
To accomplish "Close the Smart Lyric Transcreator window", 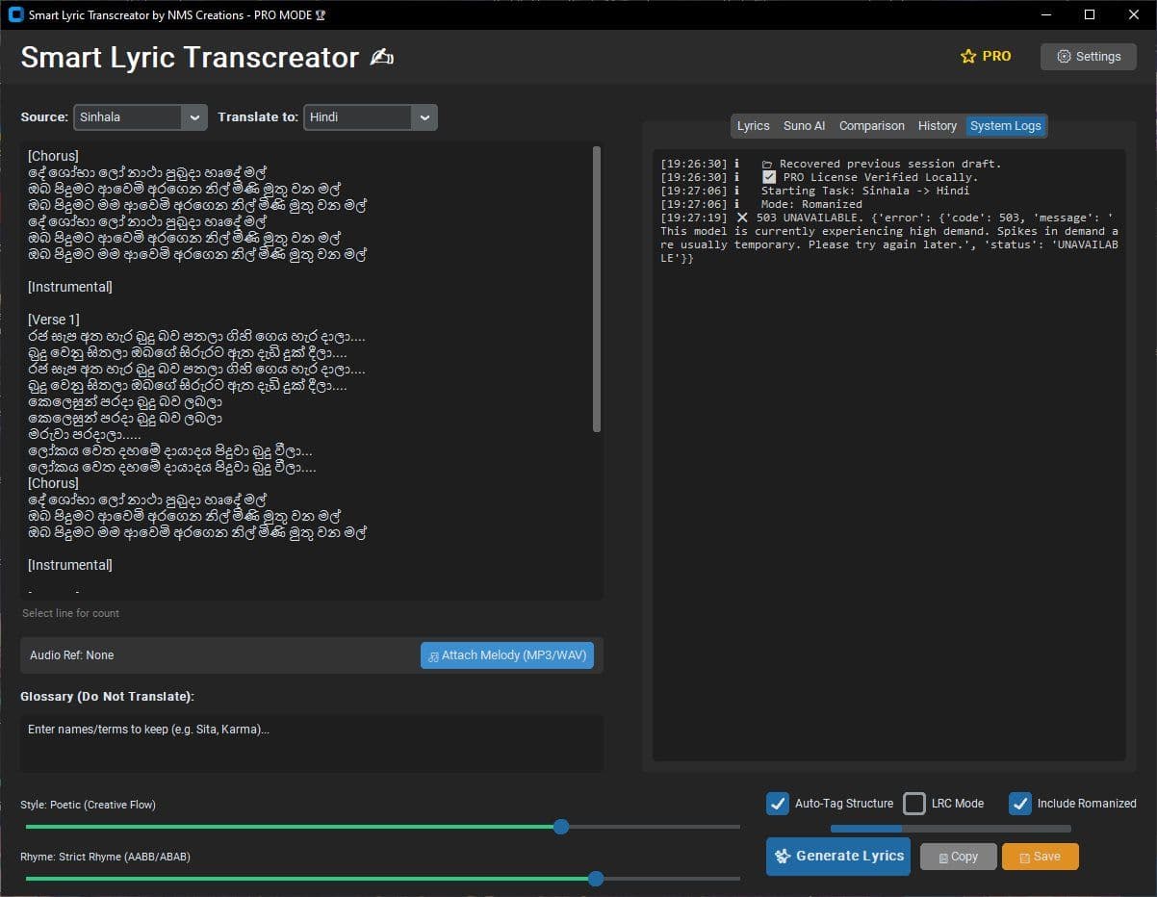I will [x=1134, y=14].
